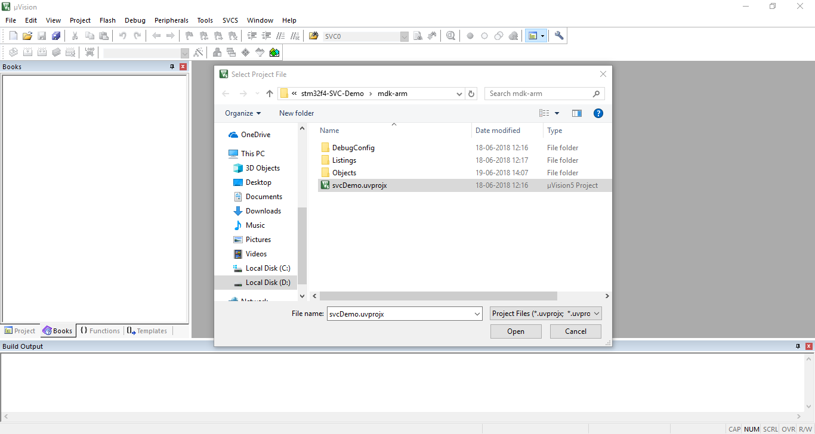
Task: Open Configuration via wrench icon
Action: click(x=559, y=36)
